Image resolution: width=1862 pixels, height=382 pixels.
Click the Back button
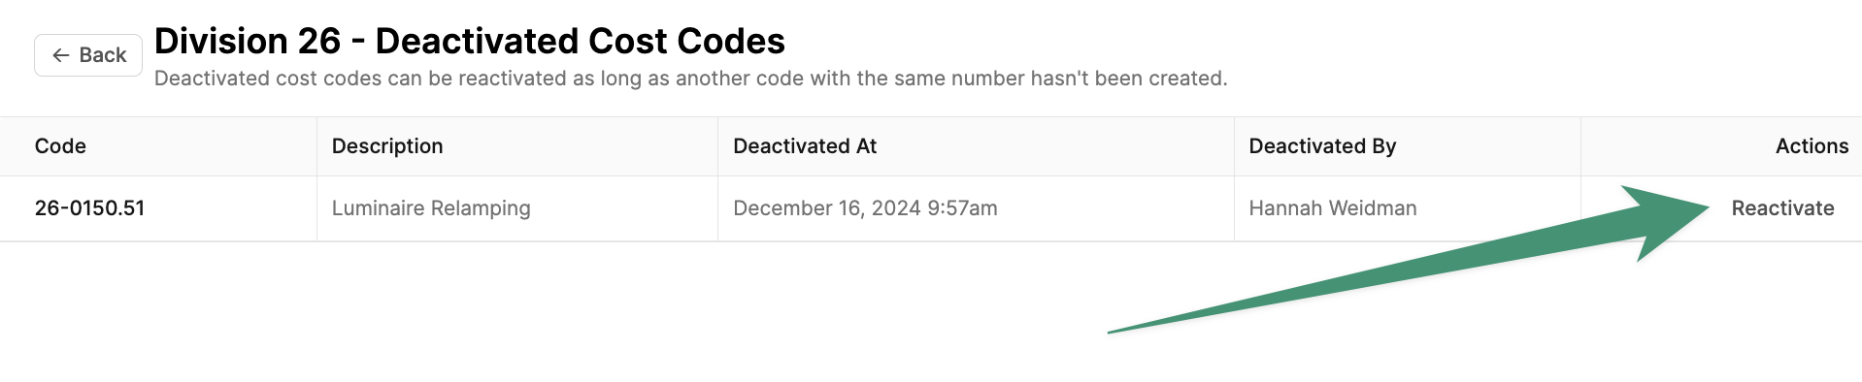point(88,55)
